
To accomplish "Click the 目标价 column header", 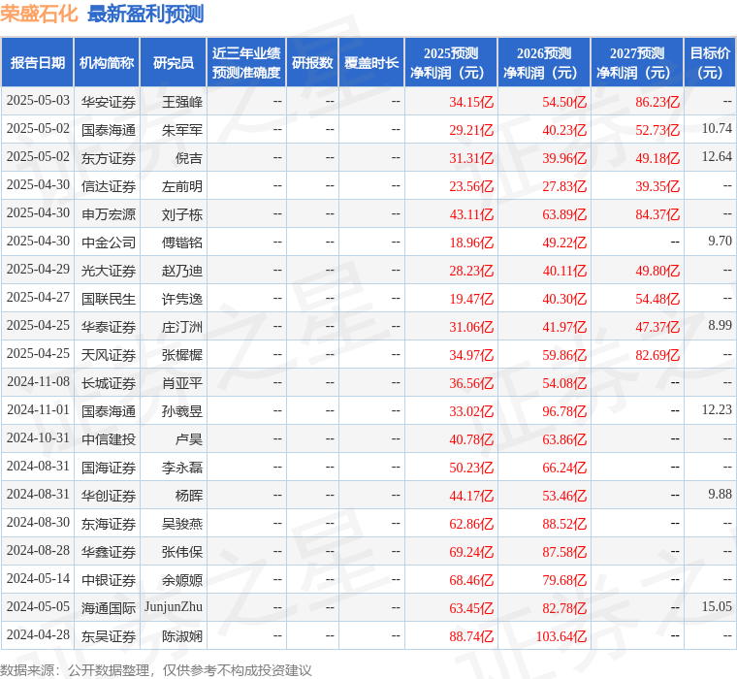I will pyautogui.click(x=710, y=63).
